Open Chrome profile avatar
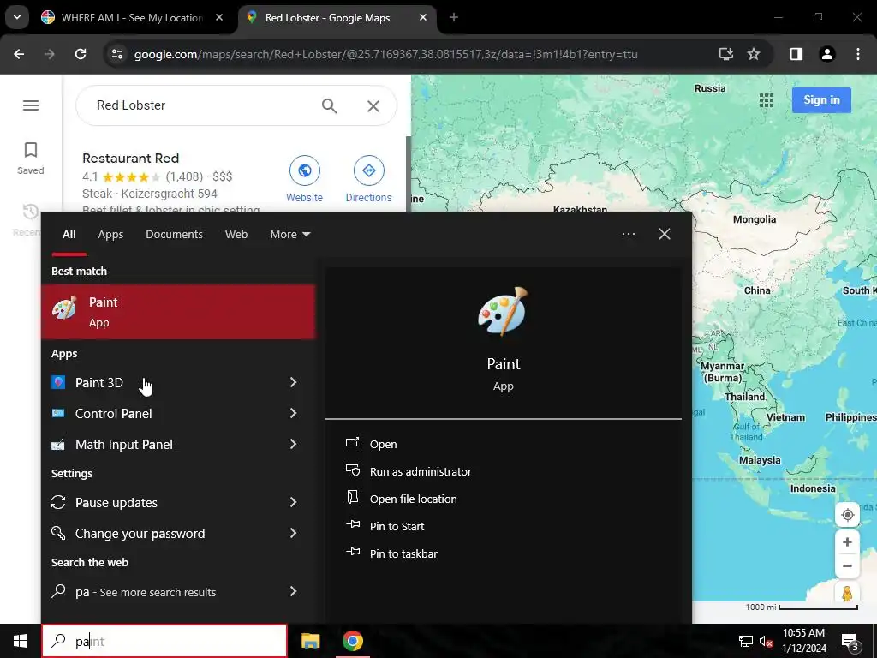Screen dimensions: 877x658 click(827, 54)
